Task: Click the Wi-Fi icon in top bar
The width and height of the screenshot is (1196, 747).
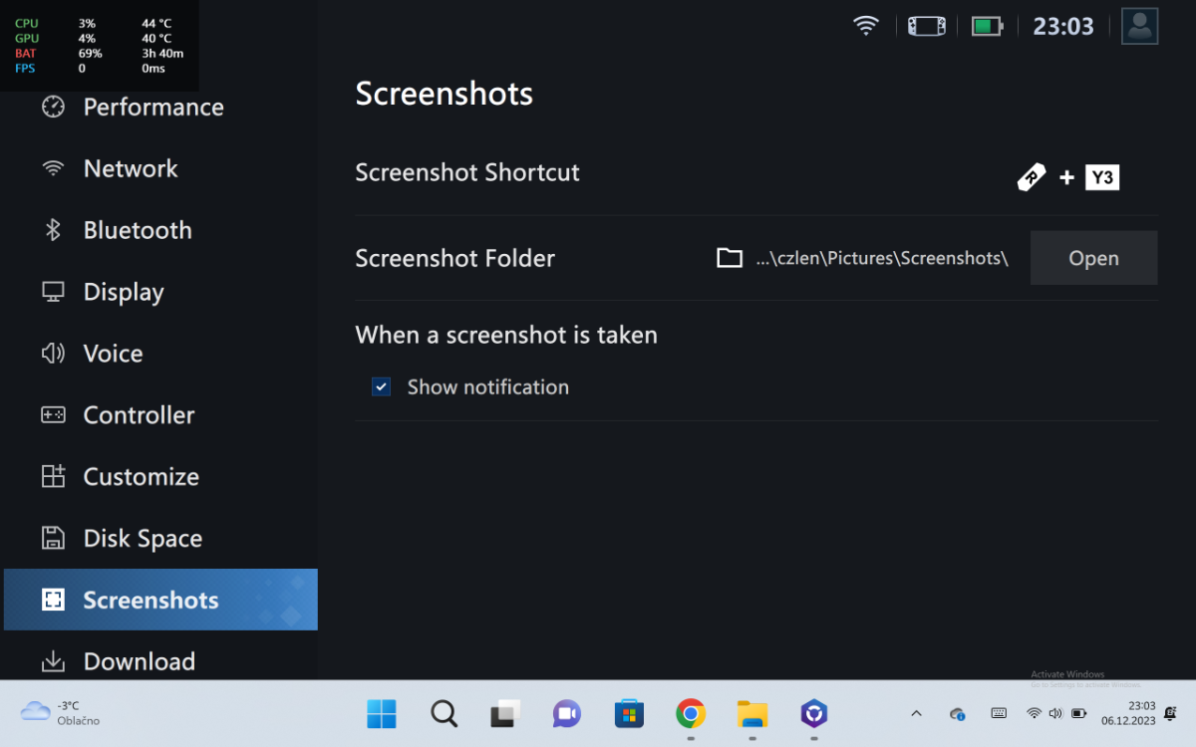Action: [866, 27]
